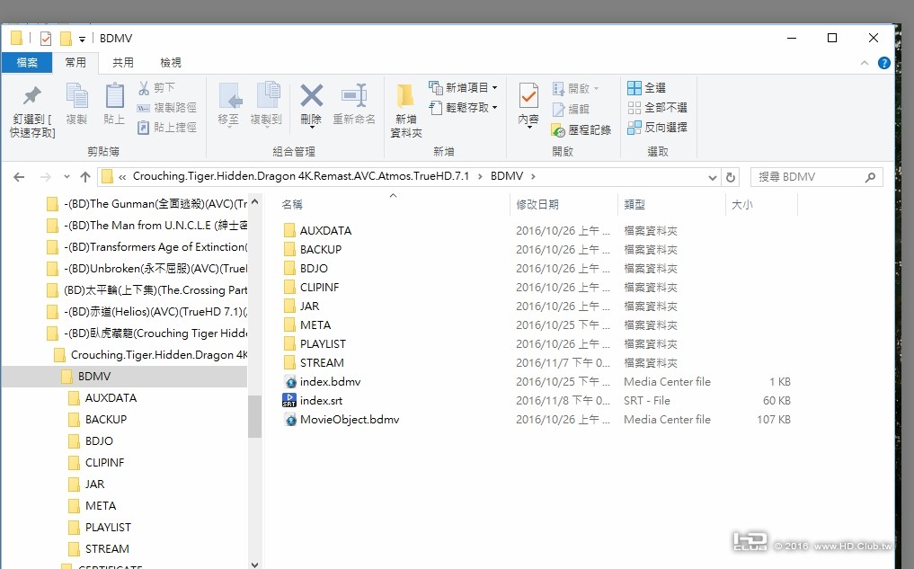Screen dimensions: 914x569
Task: Collapse the ribbon with the chevron
Action: [865, 63]
